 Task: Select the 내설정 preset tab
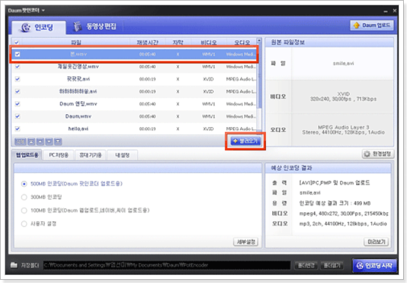click(122, 155)
